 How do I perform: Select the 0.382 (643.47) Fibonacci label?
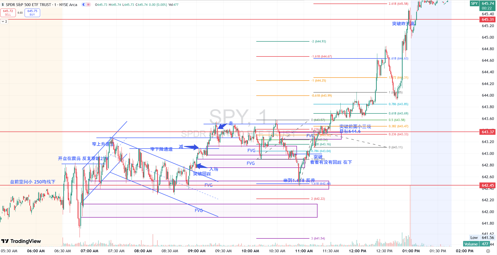point(398,126)
